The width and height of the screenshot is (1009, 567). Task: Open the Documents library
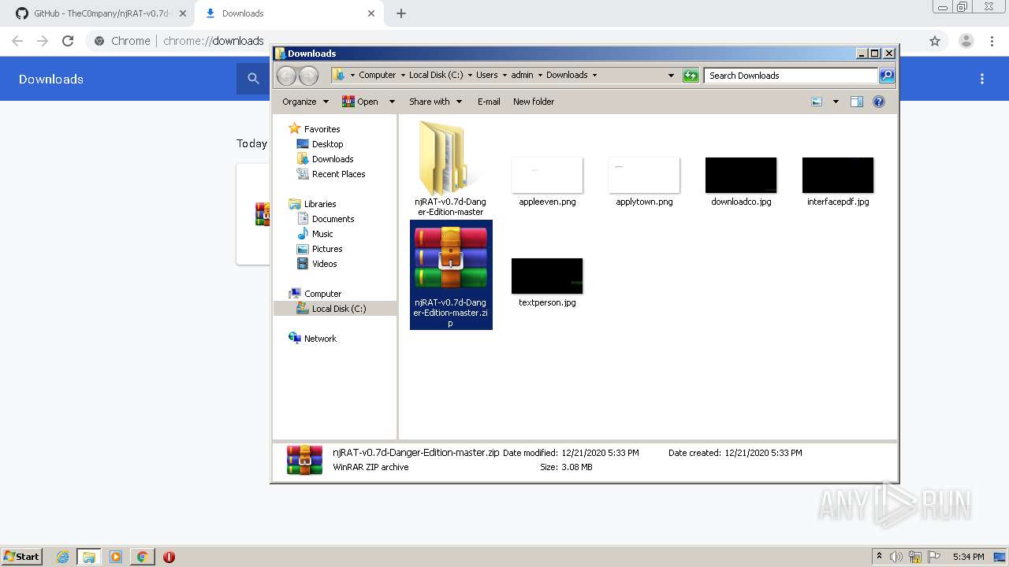coord(326,219)
